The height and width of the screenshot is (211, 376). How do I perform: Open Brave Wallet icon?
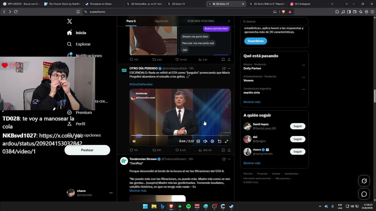point(355,12)
